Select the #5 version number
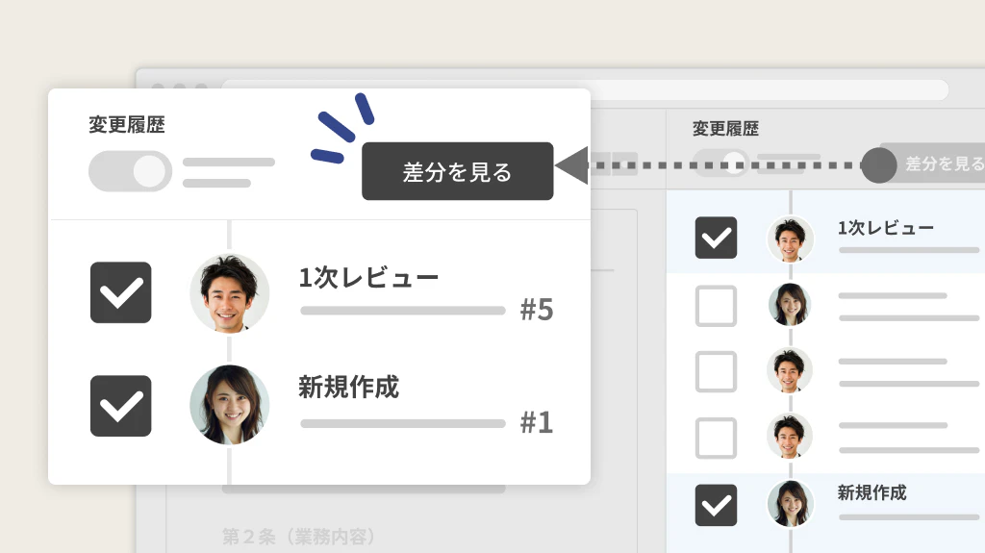This screenshot has width=985, height=553. tap(537, 310)
